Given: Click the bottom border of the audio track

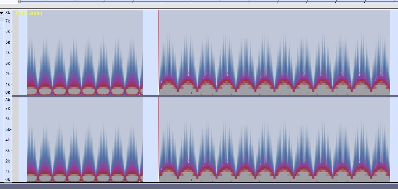Looking at the screenshot, I should click(x=202, y=183).
